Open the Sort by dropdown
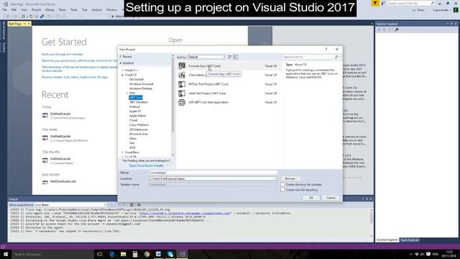Viewport: 460px width, 259px height. (207, 57)
